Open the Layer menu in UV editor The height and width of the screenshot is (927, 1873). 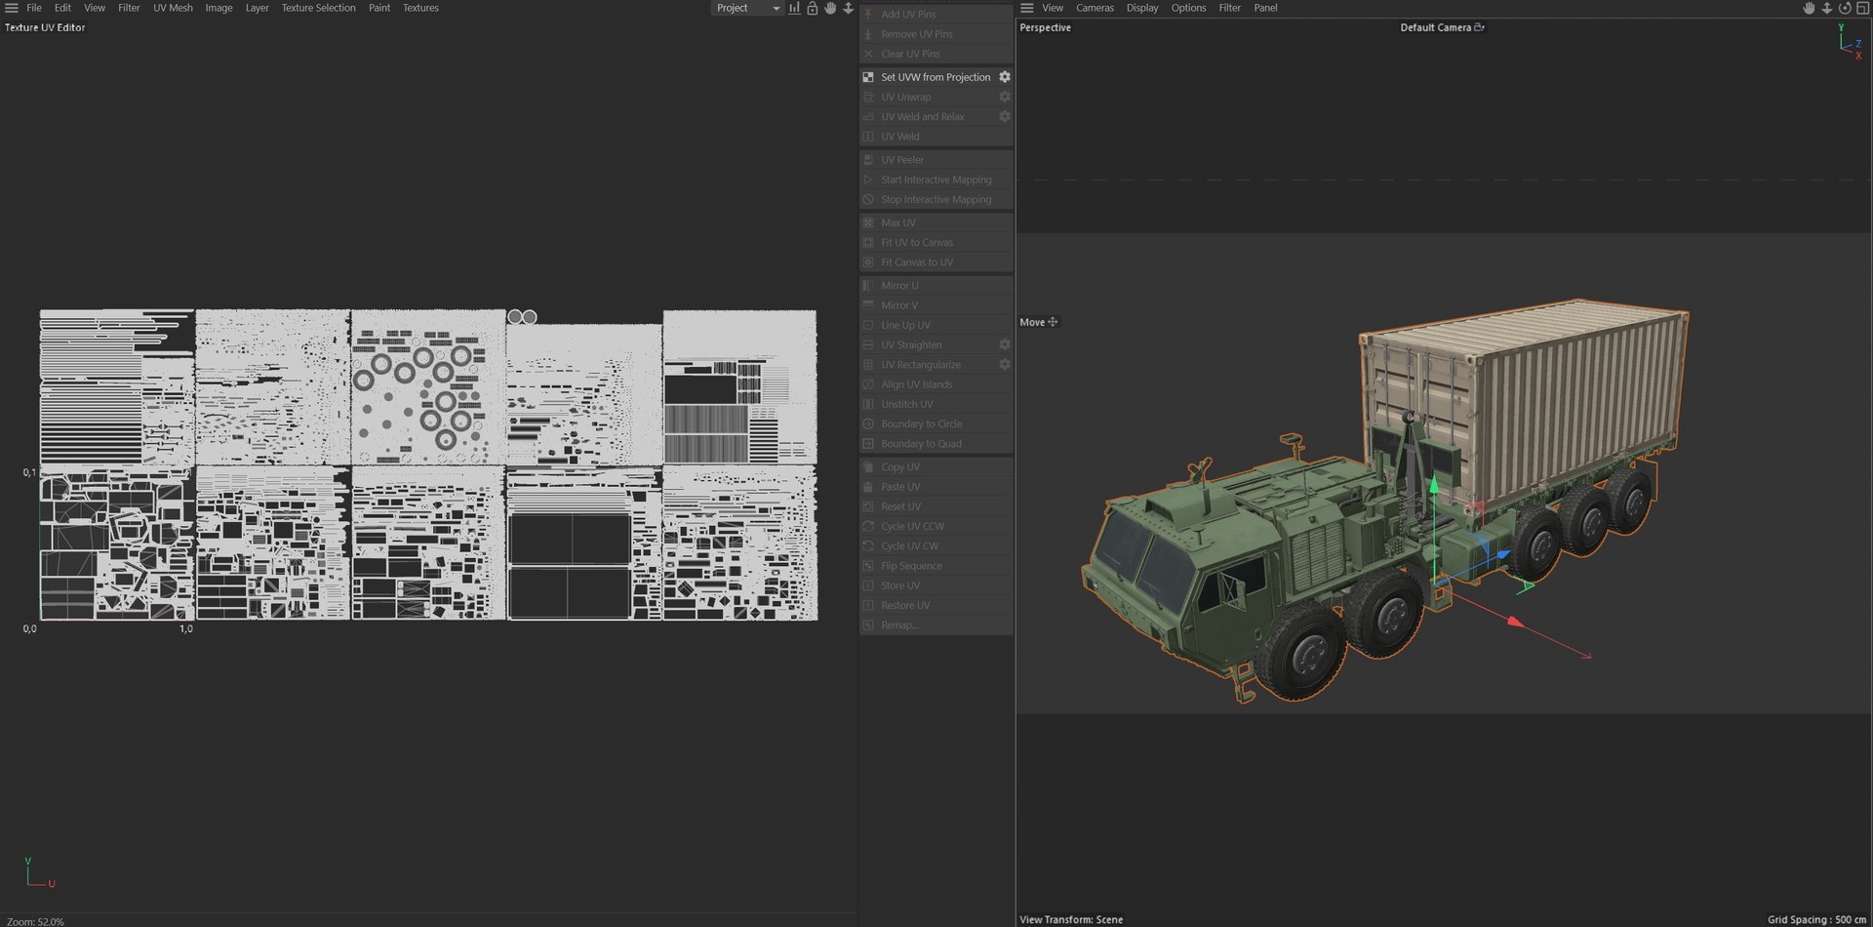tap(257, 8)
